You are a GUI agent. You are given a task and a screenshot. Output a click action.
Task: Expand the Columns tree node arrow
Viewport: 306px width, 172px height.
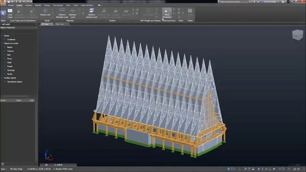click(x=5, y=51)
